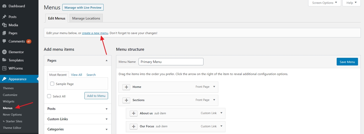Switch to the View All pages tab

point(76,75)
